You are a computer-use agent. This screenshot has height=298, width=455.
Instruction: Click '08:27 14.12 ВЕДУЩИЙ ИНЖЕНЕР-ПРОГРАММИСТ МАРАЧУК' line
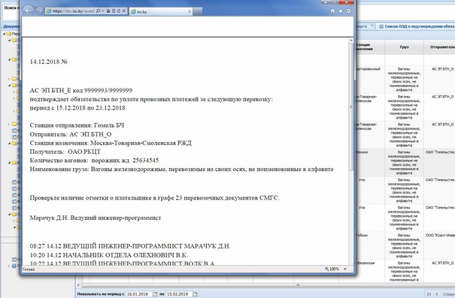pyautogui.click(x=130, y=246)
